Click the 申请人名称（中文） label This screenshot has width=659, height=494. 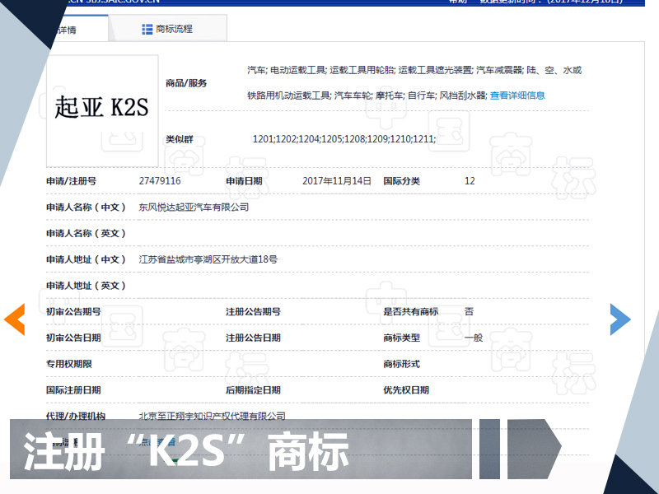tap(86, 207)
